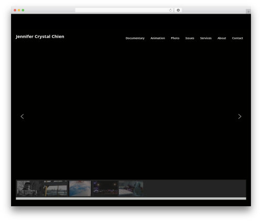Screen dimensions: 262x222
Task: Close the browser window with red button
Action: coord(15,10)
